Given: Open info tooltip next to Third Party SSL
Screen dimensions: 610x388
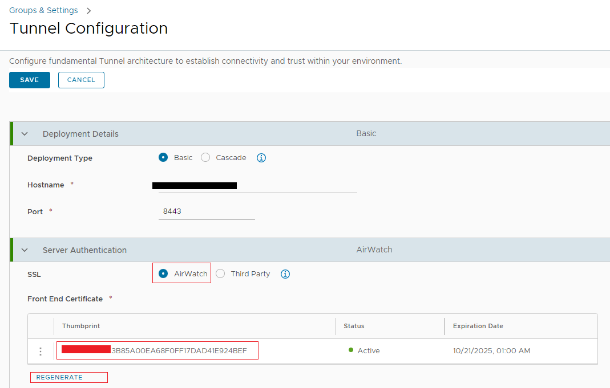Looking at the screenshot, I should (285, 274).
